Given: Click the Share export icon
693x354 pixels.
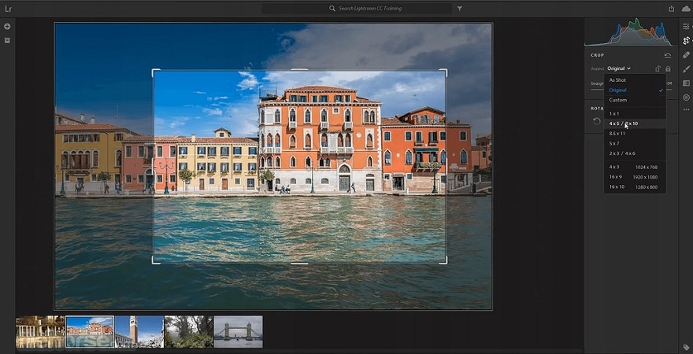Looking at the screenshot, I should (671, 9).
